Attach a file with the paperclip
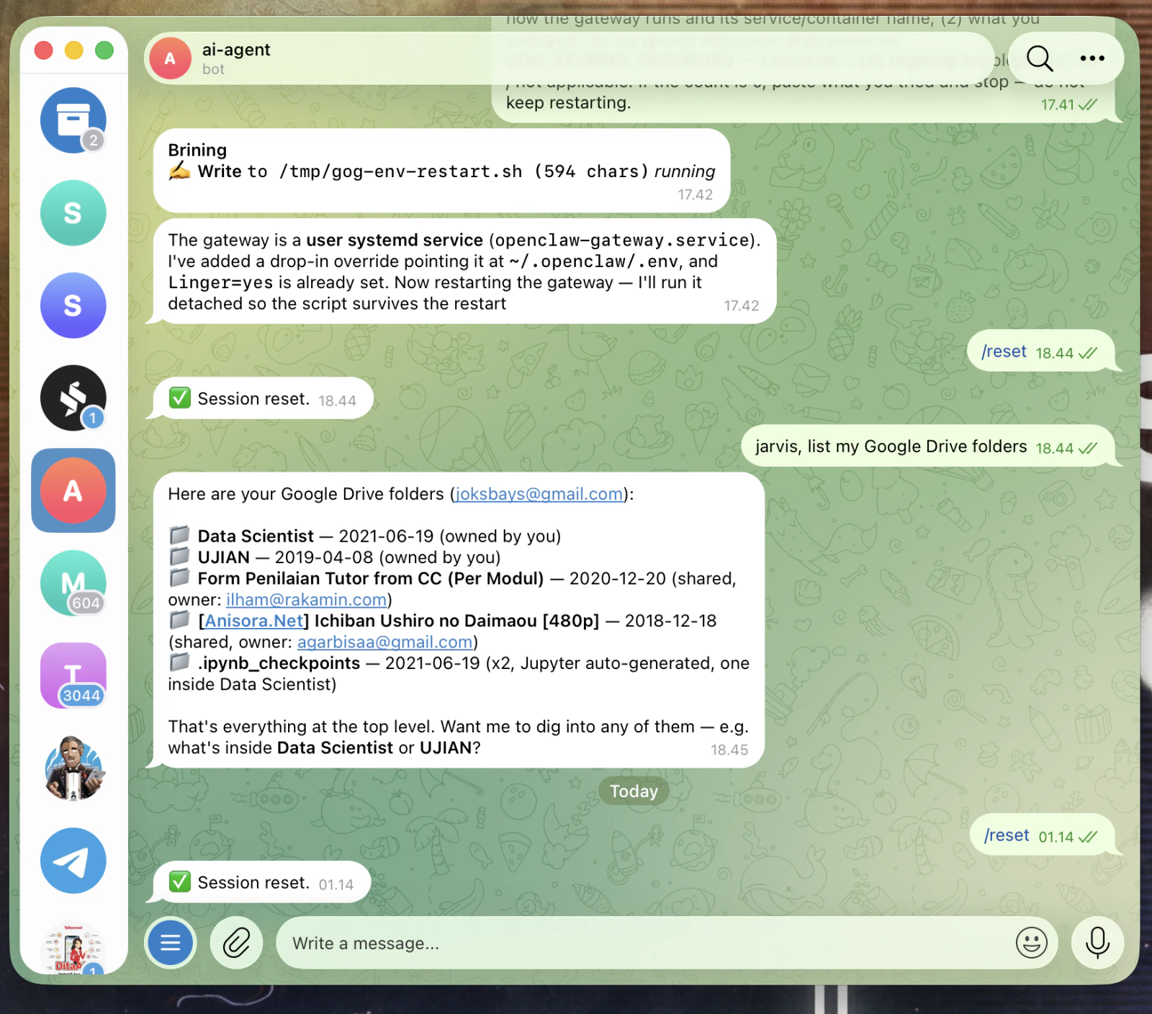Image resolution: width=1152 pixels, height=1014 pixels. (x=236, y=943)
